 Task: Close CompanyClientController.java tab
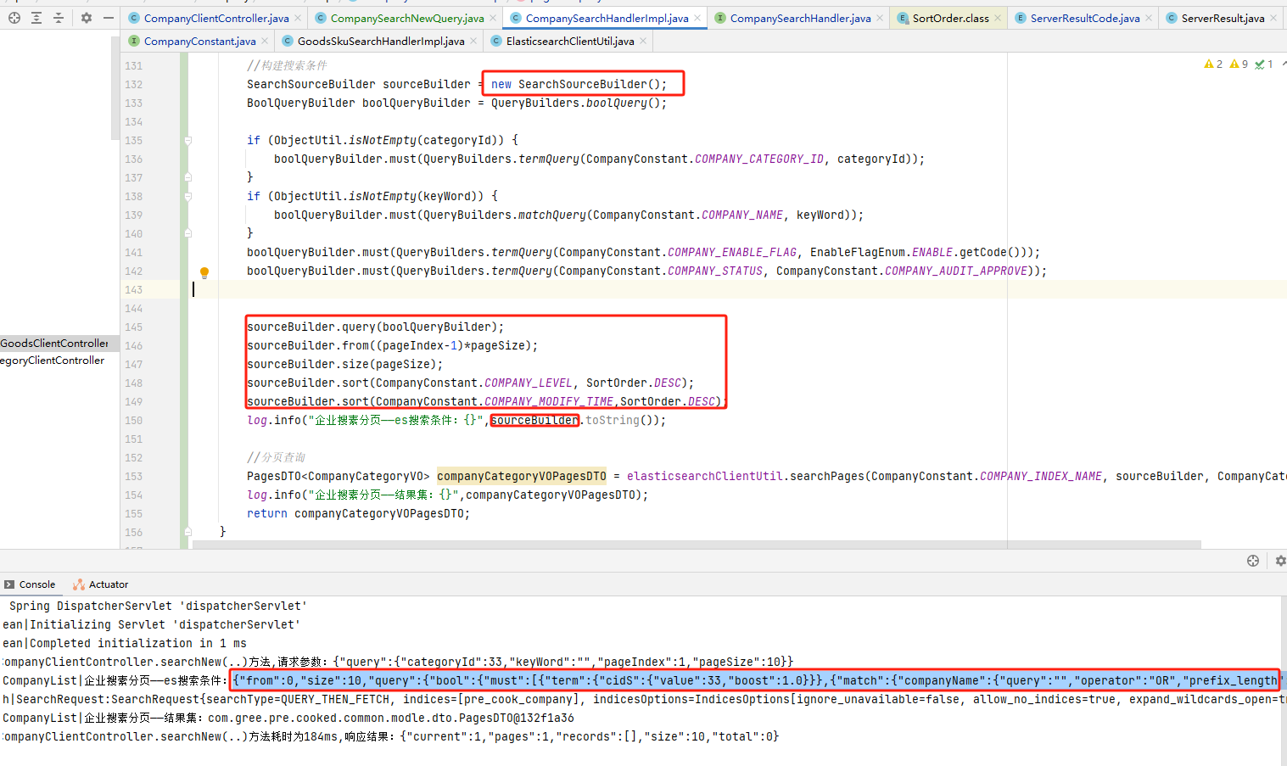[x=298, y=18]
